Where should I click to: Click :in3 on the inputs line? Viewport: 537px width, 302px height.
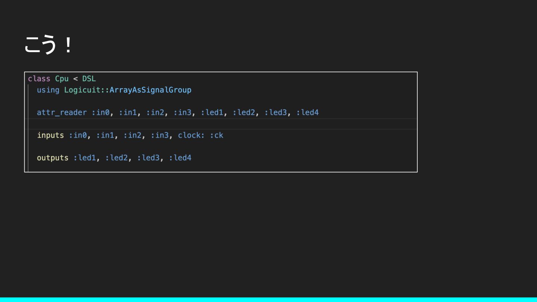[160, 135]
